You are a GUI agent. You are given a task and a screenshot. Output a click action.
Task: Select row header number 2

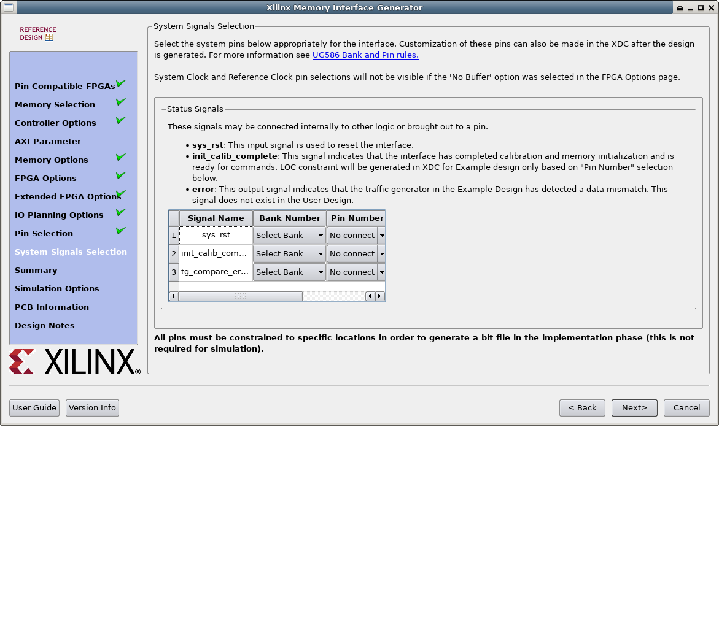tap(174, 253)
